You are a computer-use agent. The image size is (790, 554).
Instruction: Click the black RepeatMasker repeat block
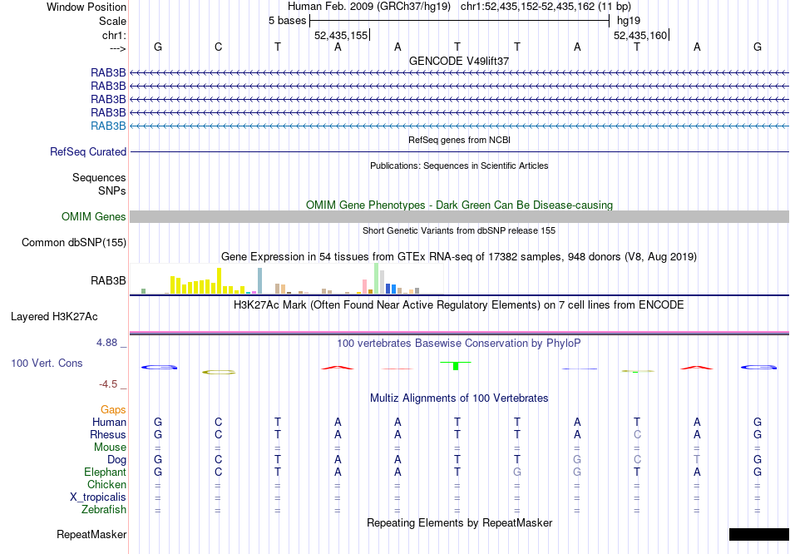tap(758, 534)
